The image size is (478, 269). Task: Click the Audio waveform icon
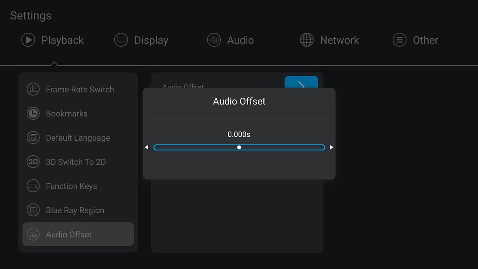point(214,40)
